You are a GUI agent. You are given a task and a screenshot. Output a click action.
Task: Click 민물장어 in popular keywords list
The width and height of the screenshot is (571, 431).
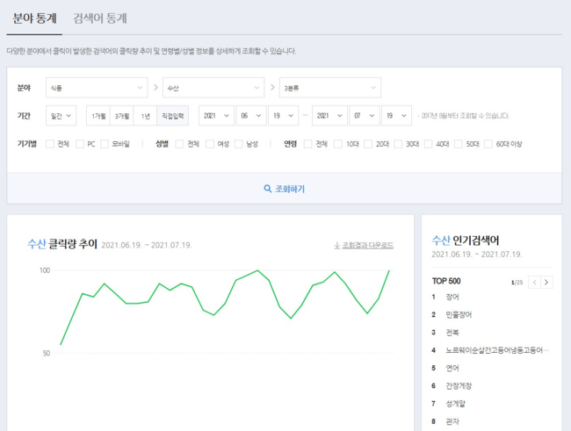point(459,313)
